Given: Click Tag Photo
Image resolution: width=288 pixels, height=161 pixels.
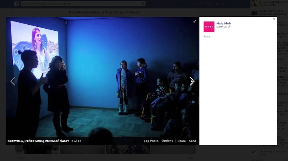Looking at the screenshot, I should pyautogui.click(x=151, y=141).
